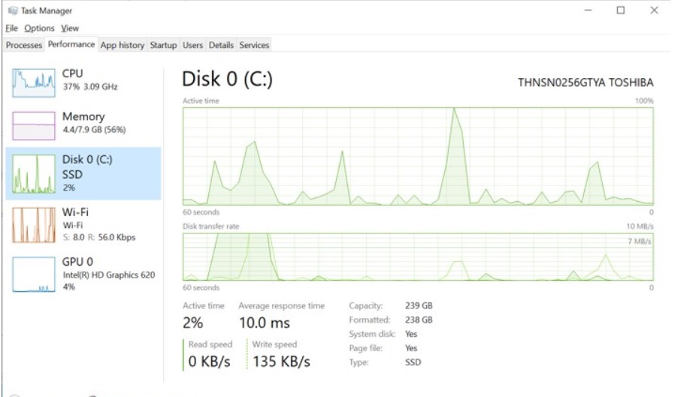Viewport: 699px width, 397px height.
Task: Switch to the App history tab
Action: click(122, 45)
